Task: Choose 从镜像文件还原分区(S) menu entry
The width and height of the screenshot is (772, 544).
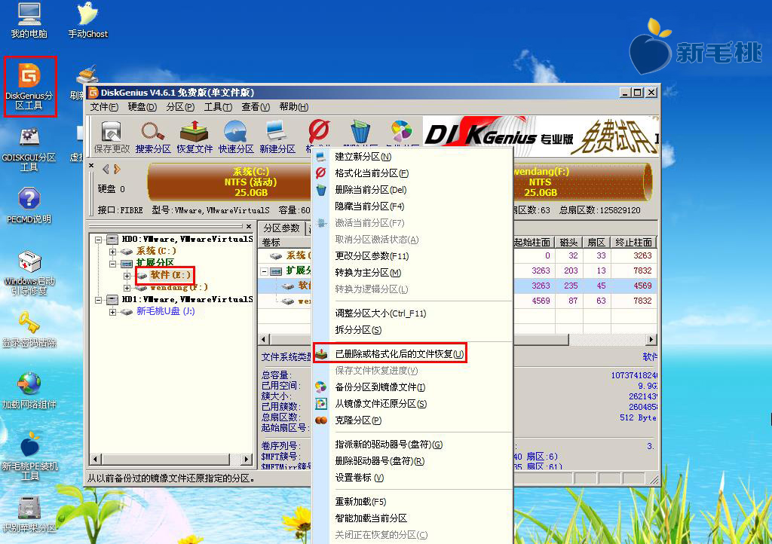Action: pos(412,404)
